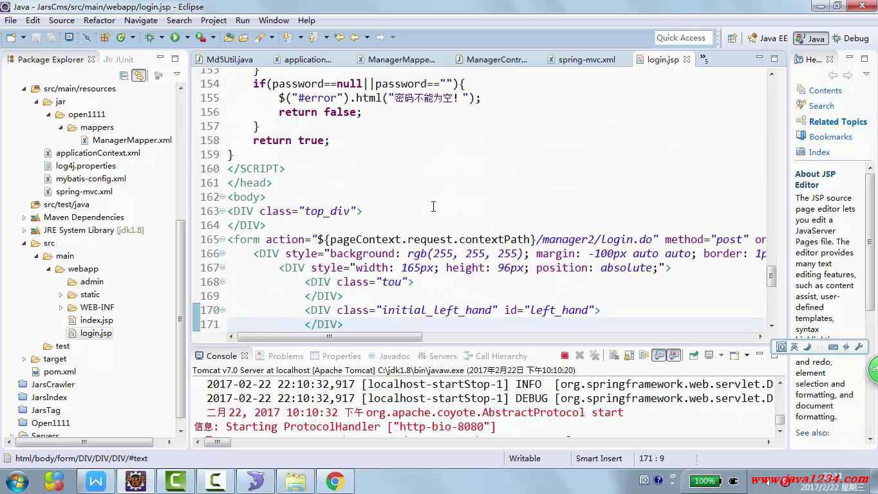Click the Previous Annotation arrow icon
This screenshot has width=878, height=494.
tap(312, 38)
